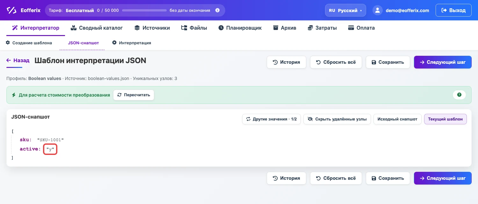Open the tariff info icon
This screenshot has width=478, height=204.
[x=218, y=10]
